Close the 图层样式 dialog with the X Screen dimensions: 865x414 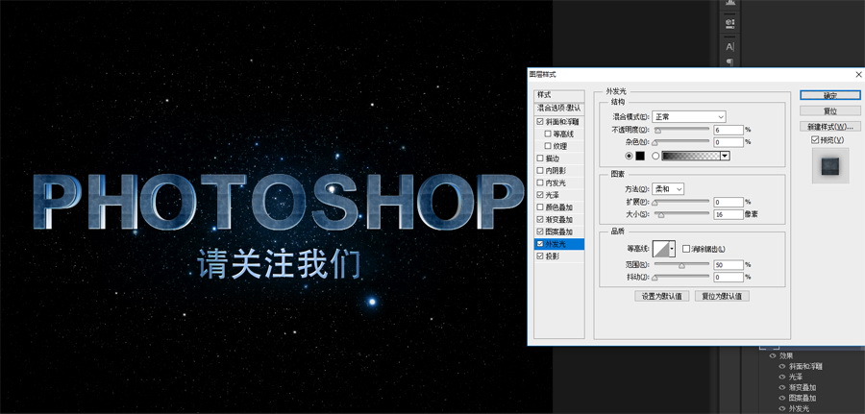click(x=858, y=74)
